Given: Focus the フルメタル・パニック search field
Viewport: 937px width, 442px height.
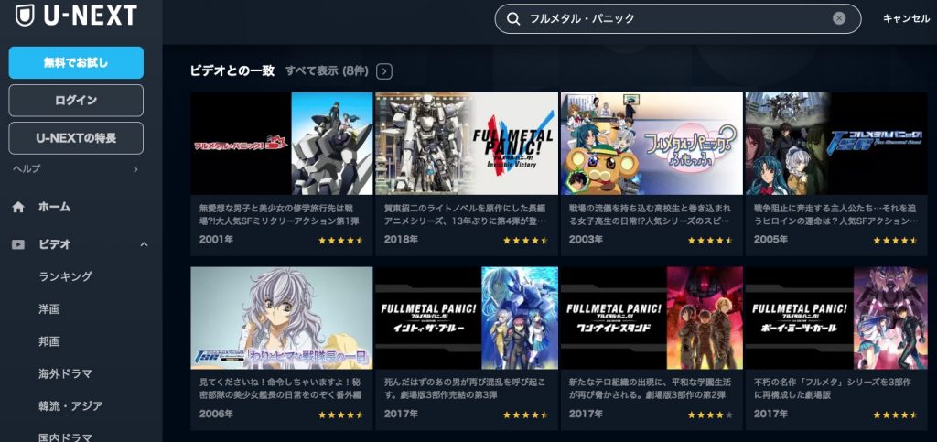Looking at the screenshot, I should tap(678, 19).
